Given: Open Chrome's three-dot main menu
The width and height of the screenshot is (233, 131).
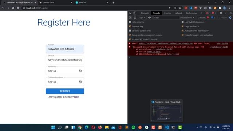Looking at the screenshot, I should [230, 8].
